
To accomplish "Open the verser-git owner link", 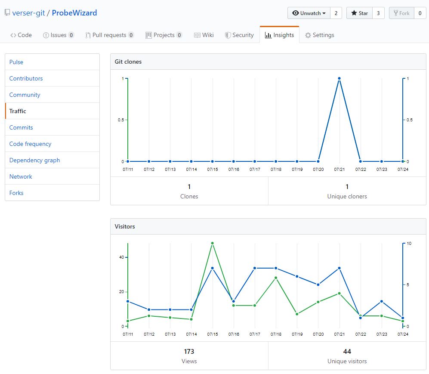I will tap(28, 13).
